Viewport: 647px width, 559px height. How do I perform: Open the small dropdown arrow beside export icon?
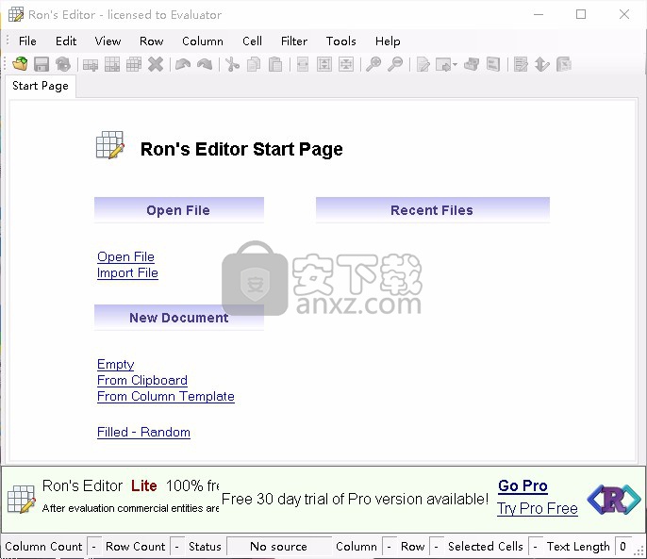click(x=456, y=64)
